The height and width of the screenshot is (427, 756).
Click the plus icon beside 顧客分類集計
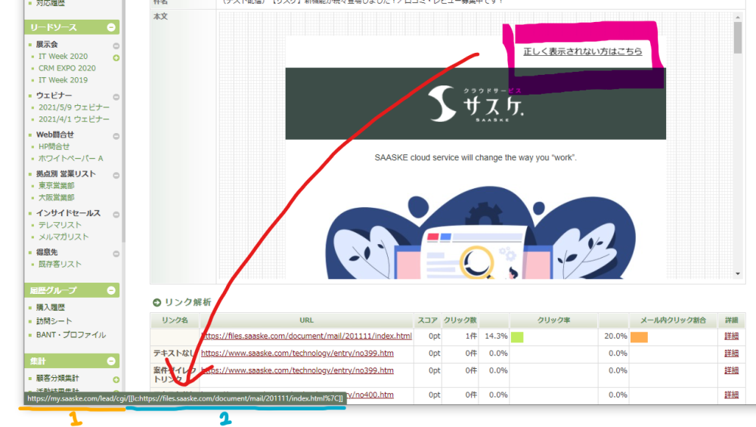click(x=116, y=380)
